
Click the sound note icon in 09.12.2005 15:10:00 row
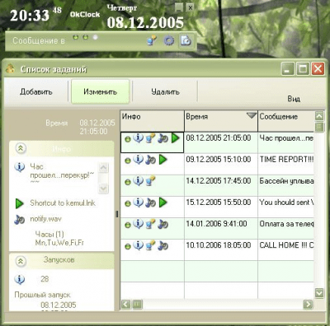(150, 160)
